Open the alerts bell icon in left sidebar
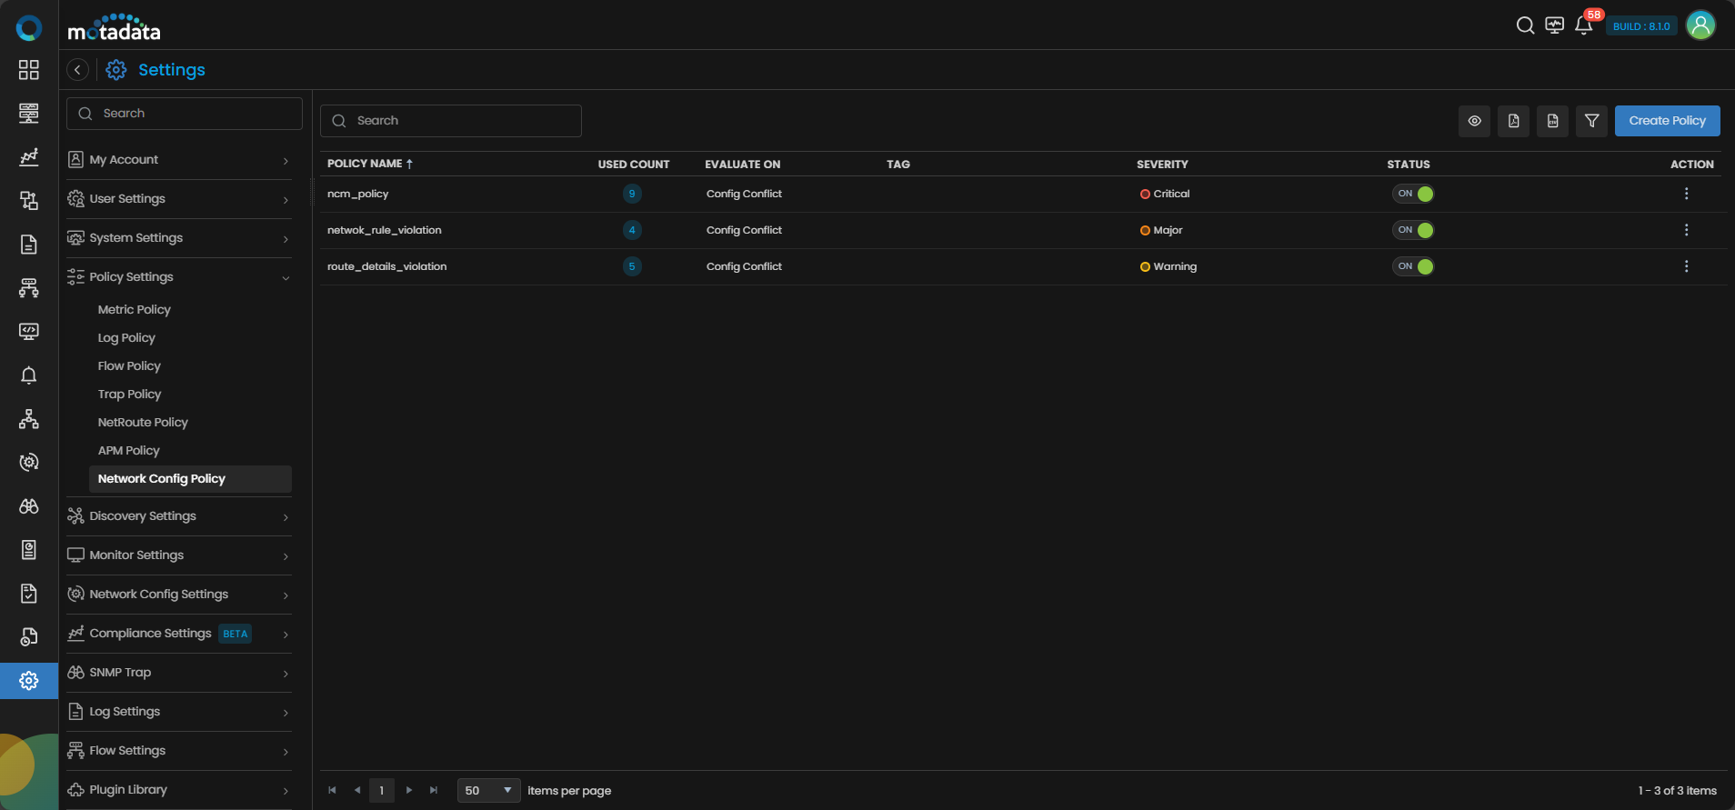 click(29, 375)
